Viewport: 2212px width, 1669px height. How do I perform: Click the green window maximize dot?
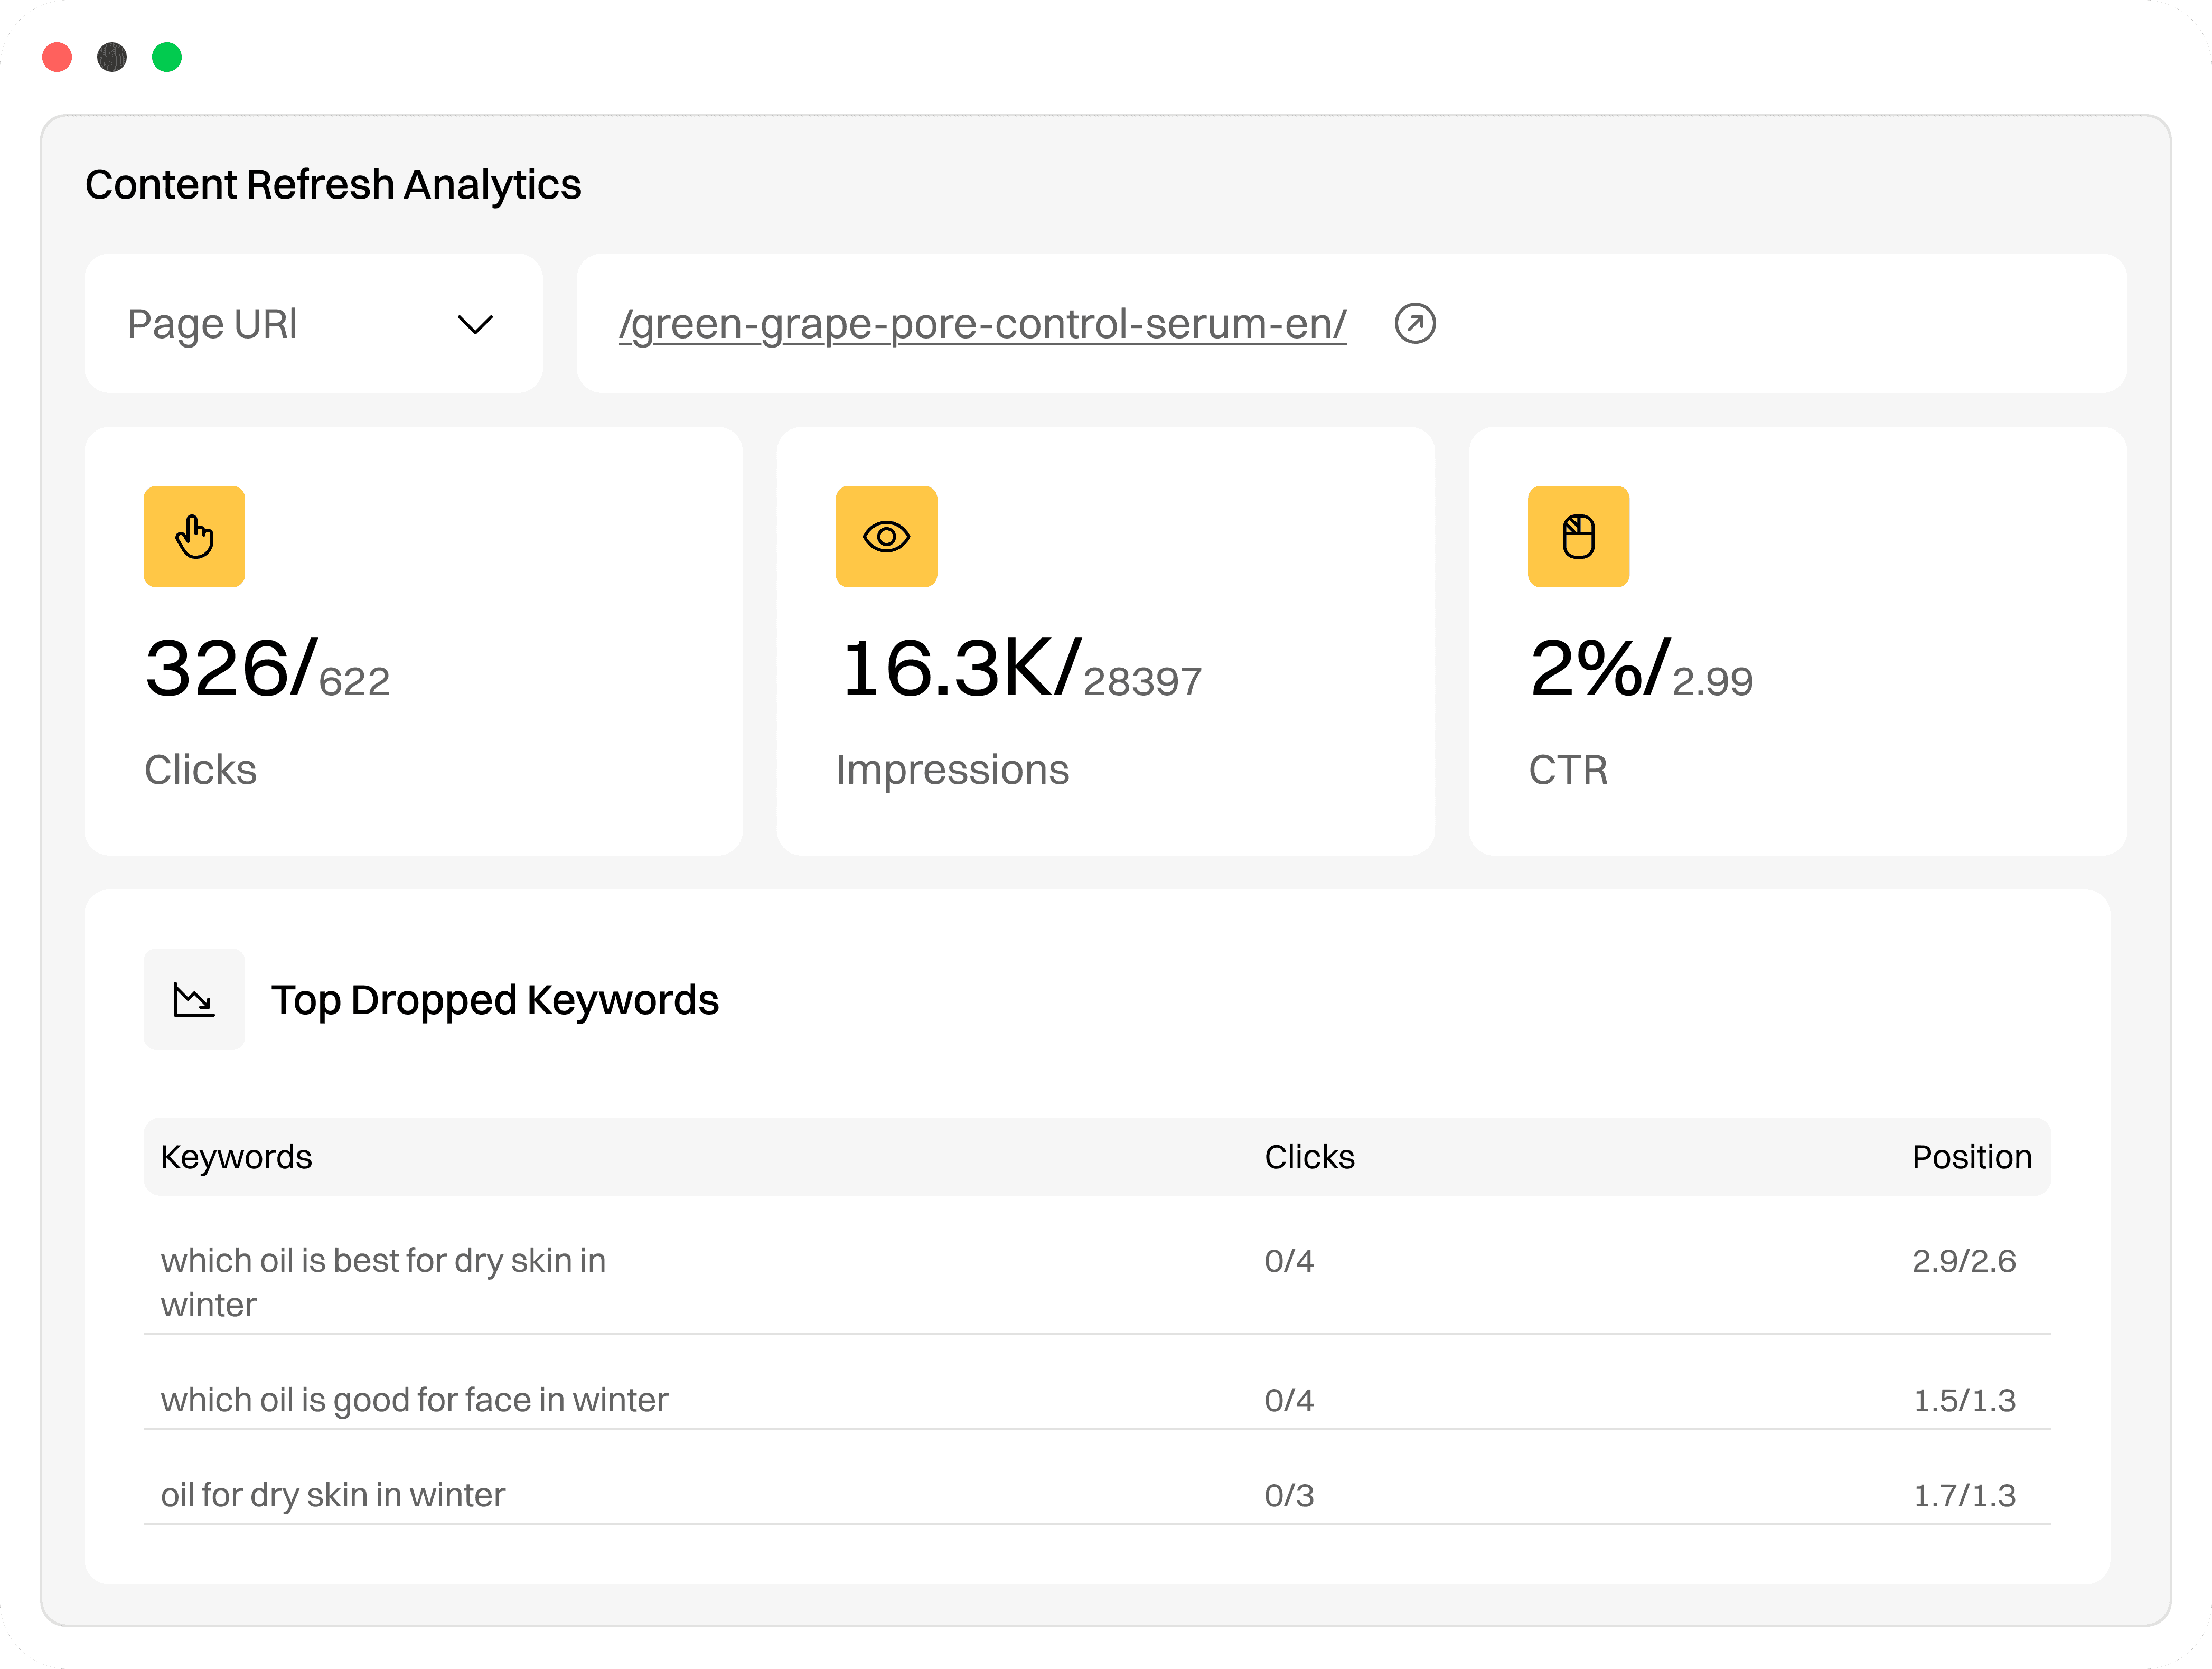coord(167,57)
